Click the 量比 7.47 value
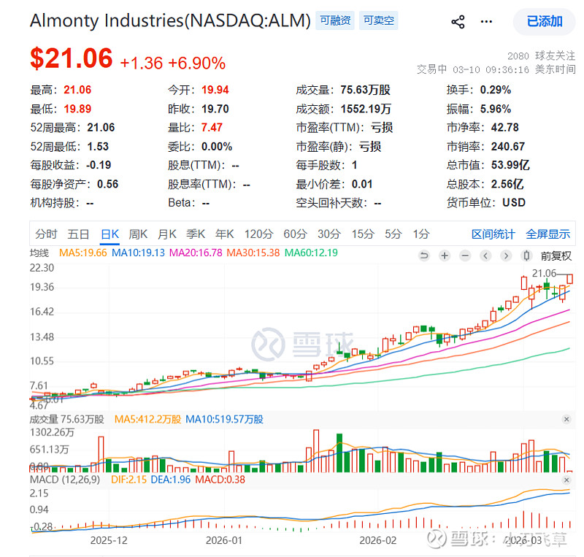584x557 pixels. [212, 128]
